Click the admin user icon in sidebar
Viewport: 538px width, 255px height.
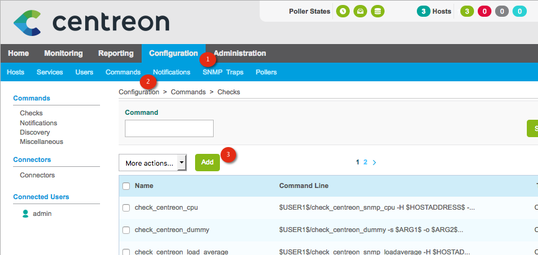click(x=25, y=213)
